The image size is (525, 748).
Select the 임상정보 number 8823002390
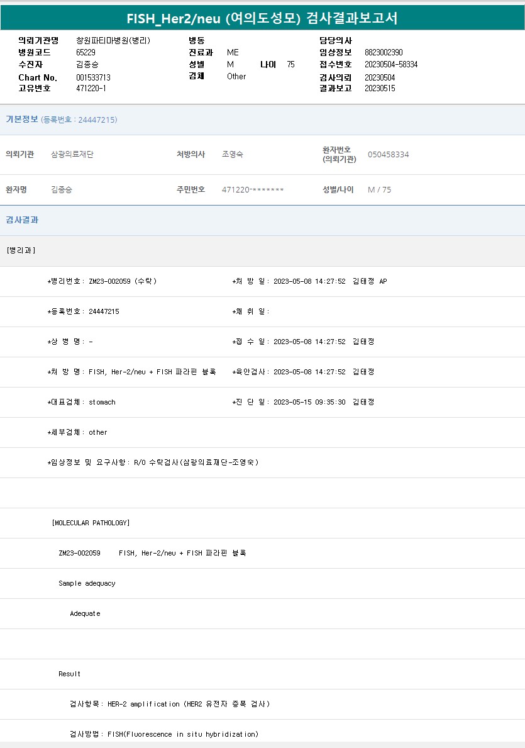384,52
